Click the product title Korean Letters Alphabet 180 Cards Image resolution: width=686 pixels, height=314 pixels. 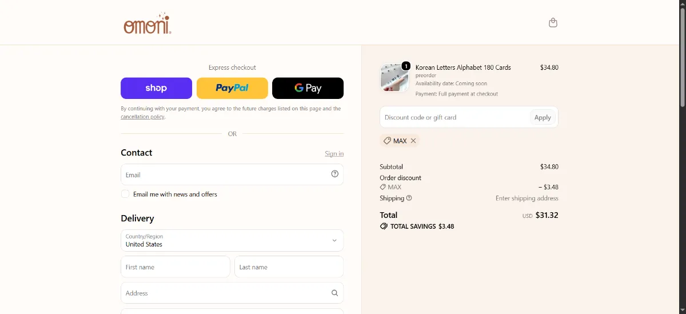(x=463, y=67)
